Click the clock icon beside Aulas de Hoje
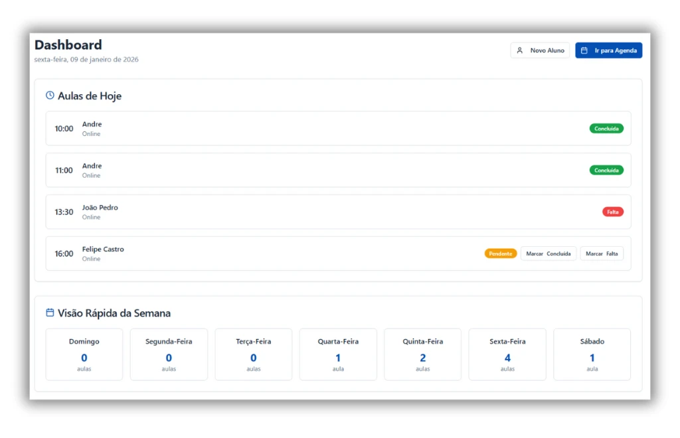Image resolution: width=680 pixels, height=438 pixels. pyautogui.click(x=50, y=96)
